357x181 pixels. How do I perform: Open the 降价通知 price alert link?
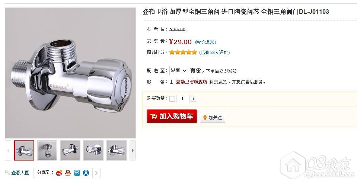pos(205,42)
